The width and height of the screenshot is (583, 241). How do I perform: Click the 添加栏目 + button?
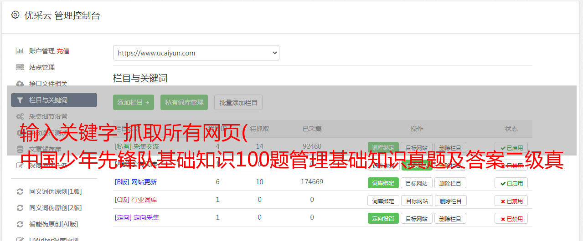[x=134, y=102]
